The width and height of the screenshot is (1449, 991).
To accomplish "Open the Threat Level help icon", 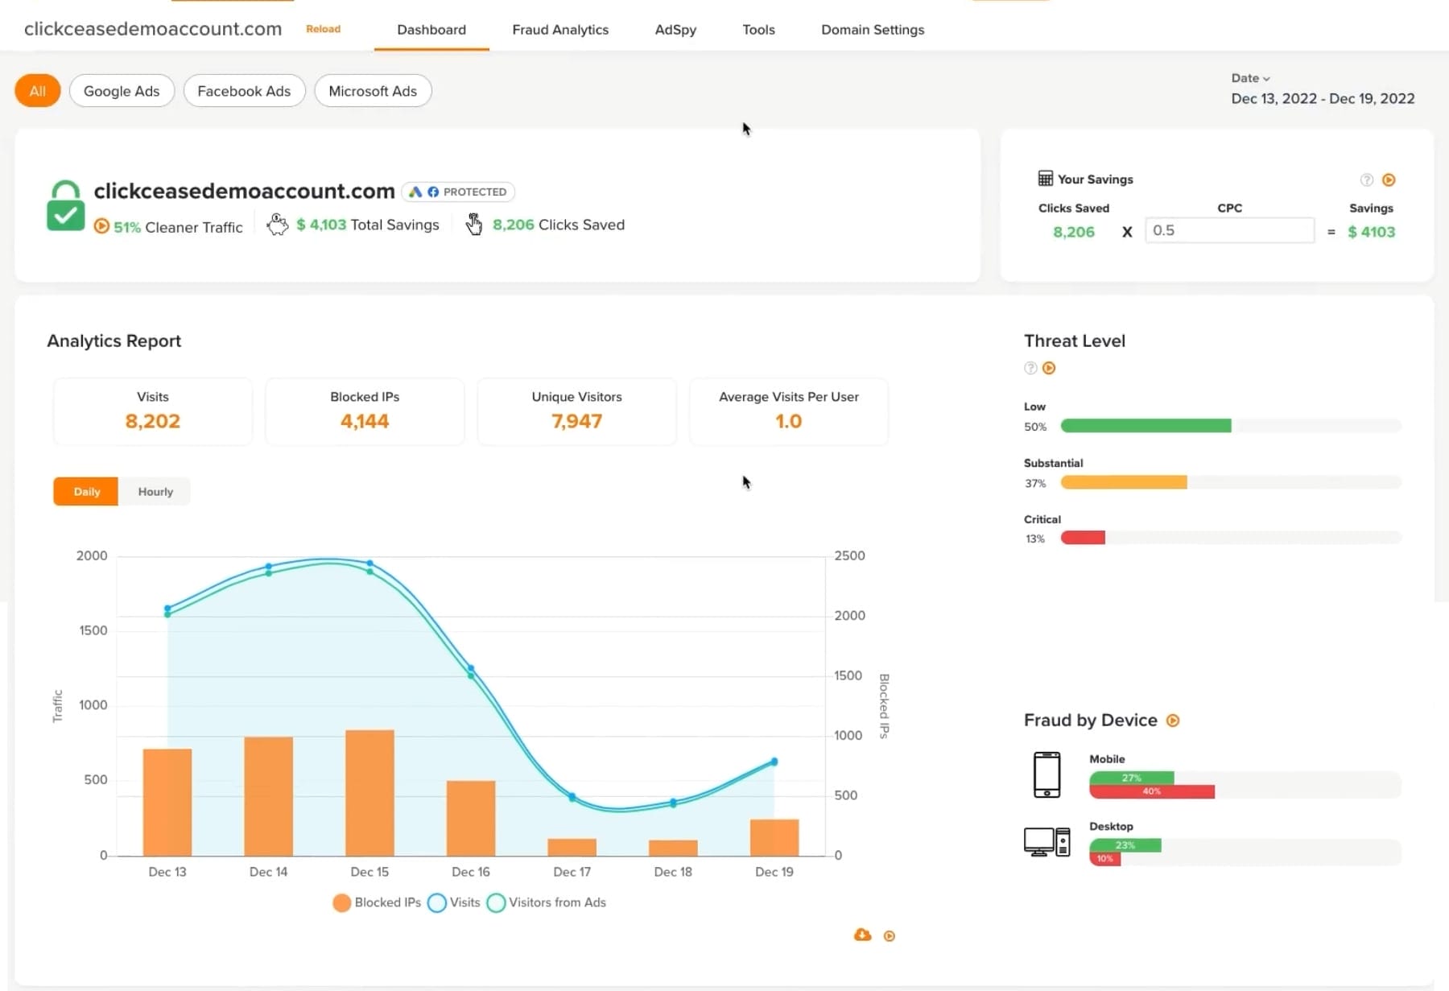I will tap(1030, 368).
